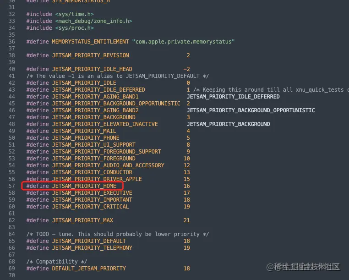Select JETSAM_PRIORITY_UI_SUPPORT macro
349x280 pixels.
click(94, 145)
